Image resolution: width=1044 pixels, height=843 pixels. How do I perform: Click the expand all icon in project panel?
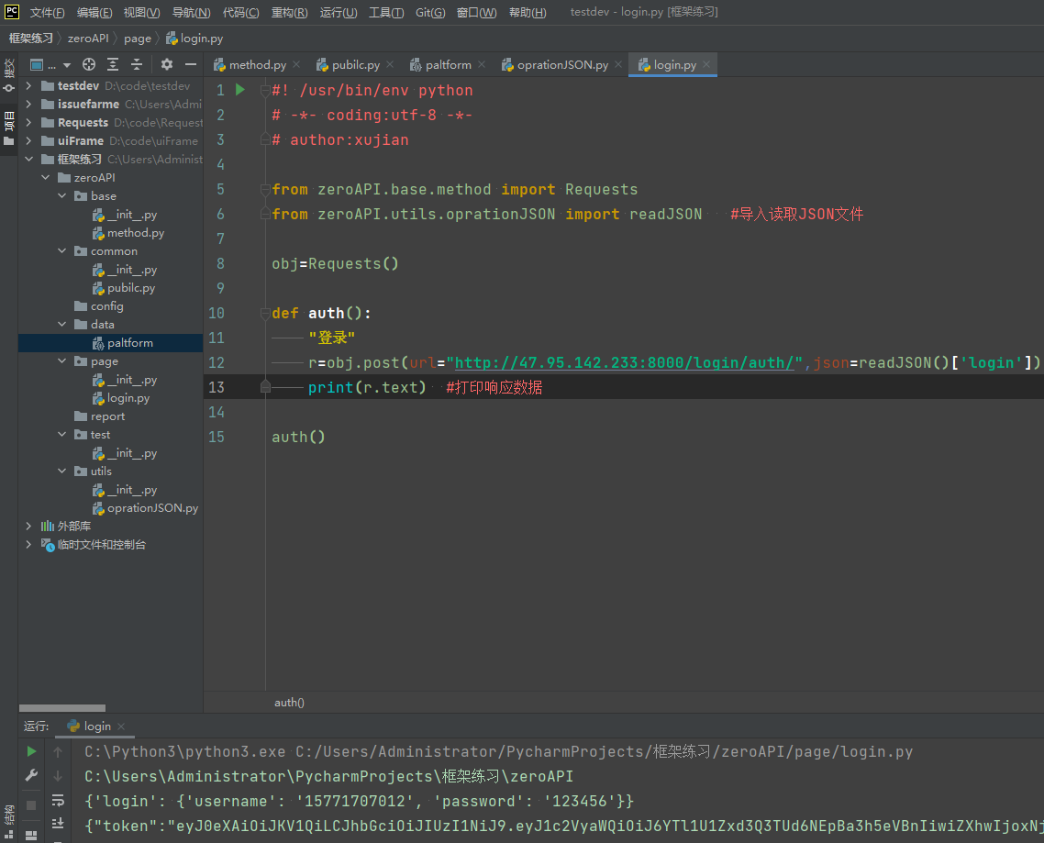tap(113, 64)
